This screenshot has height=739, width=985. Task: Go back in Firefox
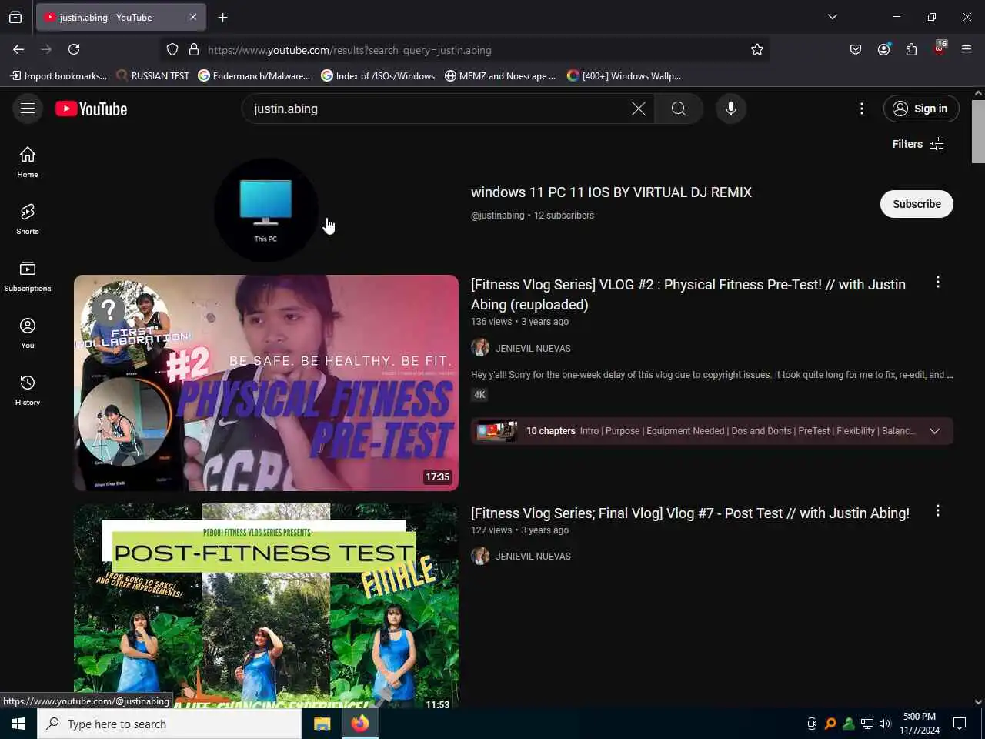pyautogui.click(x=18, y=49)
